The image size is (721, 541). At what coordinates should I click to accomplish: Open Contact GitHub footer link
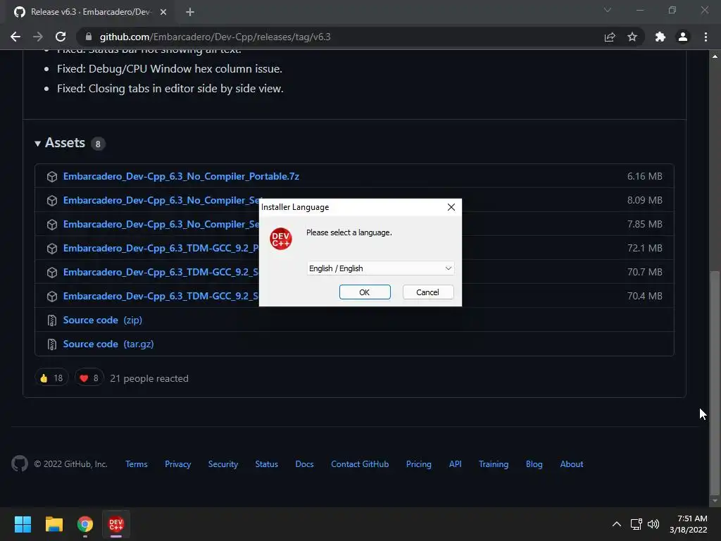(x=360, y=464)
